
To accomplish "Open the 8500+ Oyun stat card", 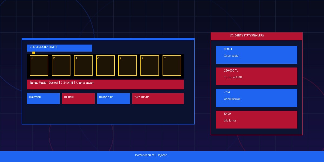I will 256,55.
